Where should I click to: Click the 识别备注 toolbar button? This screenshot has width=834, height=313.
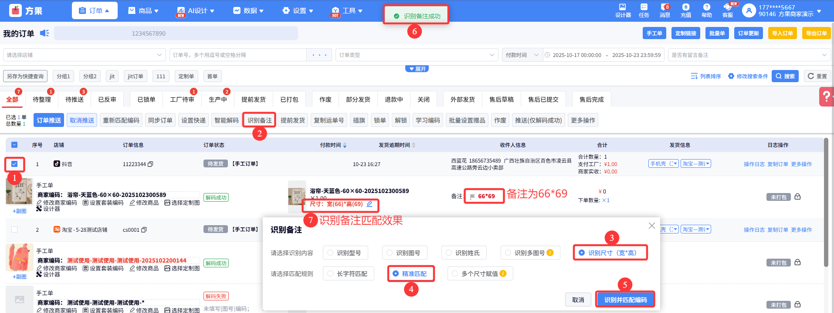(260, 120)
